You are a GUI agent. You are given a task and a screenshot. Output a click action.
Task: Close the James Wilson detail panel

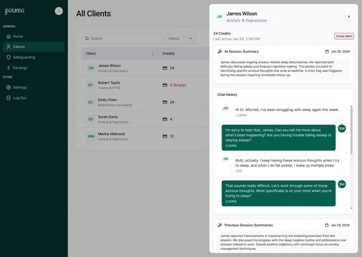pyautogui.click(x=349, y=17)
